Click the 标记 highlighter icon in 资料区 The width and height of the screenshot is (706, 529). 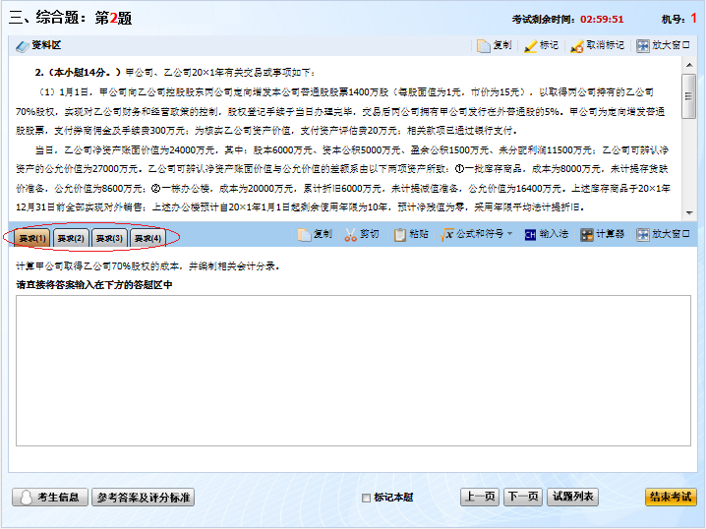(531, 45)
